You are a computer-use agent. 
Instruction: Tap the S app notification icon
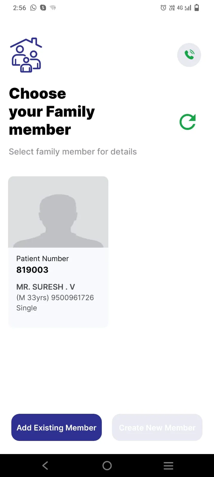click(x=43, y=8)
